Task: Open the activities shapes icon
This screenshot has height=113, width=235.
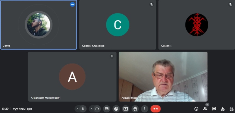Action: pyautogui.click(x=223, y=109)
